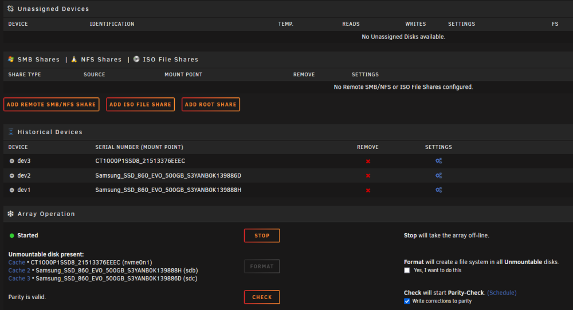Open settings for the dev3 device
Screen dimensions: 573x310
pyautogui.click(x=438, y=161)
